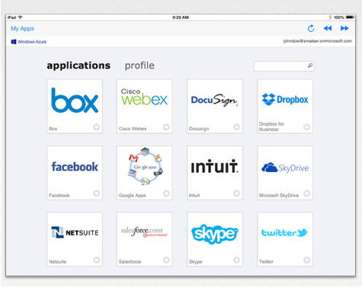Open the Skype app tile
Image resolution: width=362 pixels, height=287 pixels.
[x=215, y=239]
